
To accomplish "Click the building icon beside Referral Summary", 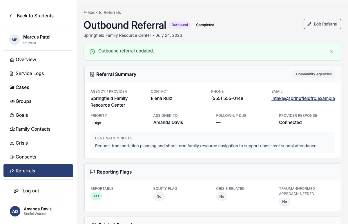I will [x=92, y=74].
